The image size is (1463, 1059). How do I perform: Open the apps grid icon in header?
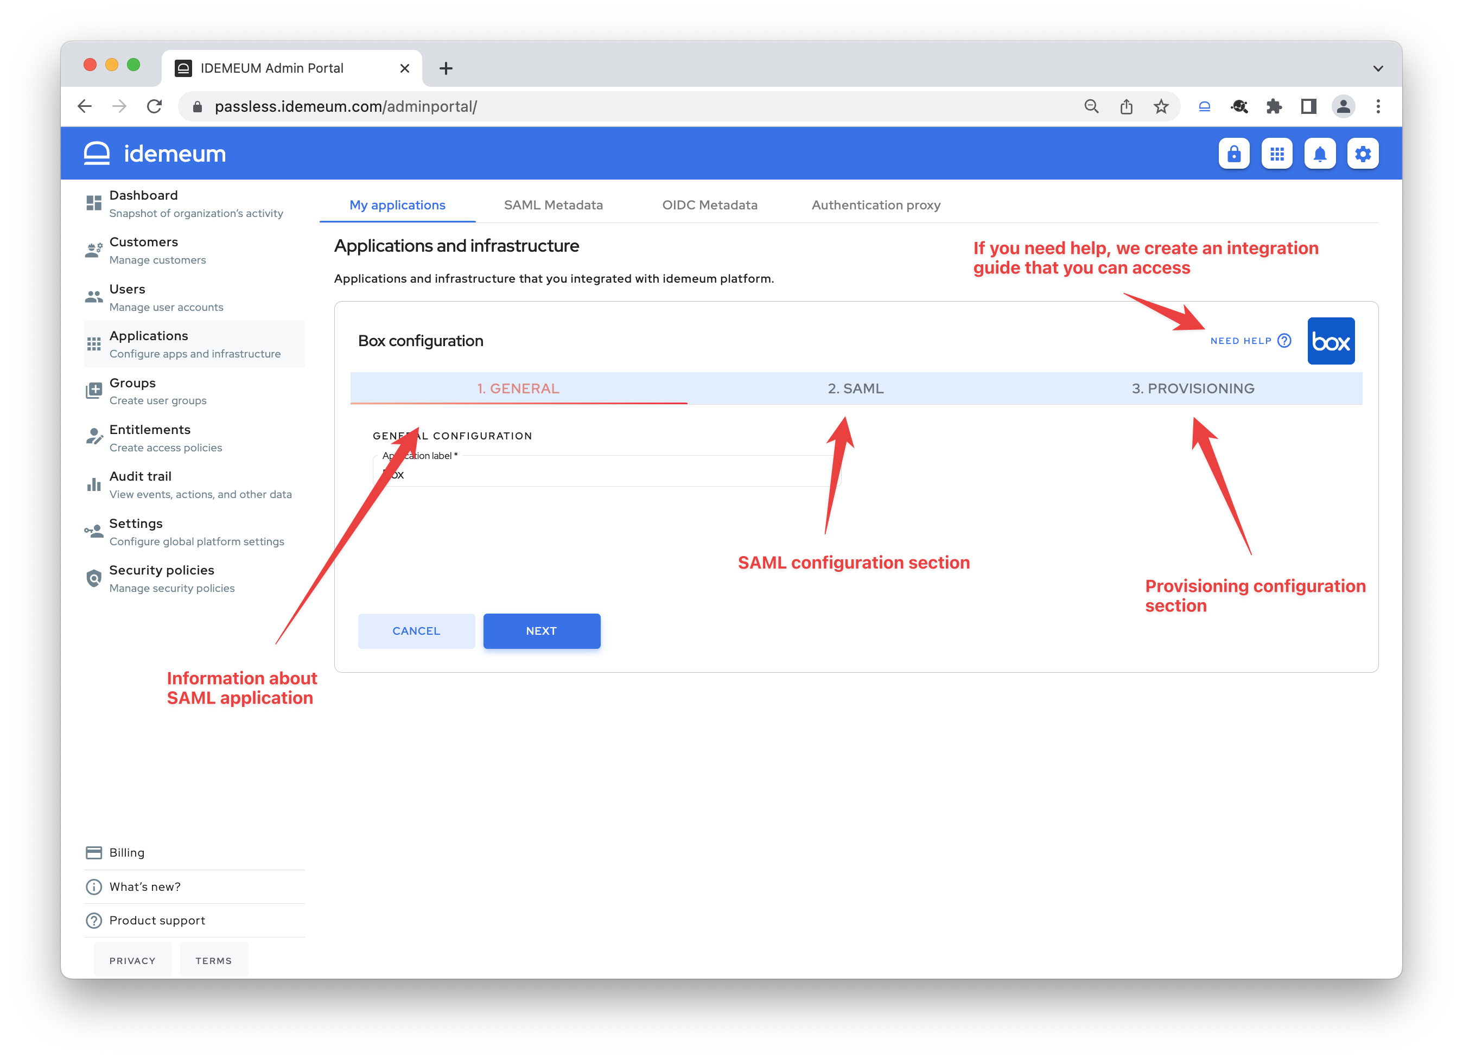[x=1276, y=154]
